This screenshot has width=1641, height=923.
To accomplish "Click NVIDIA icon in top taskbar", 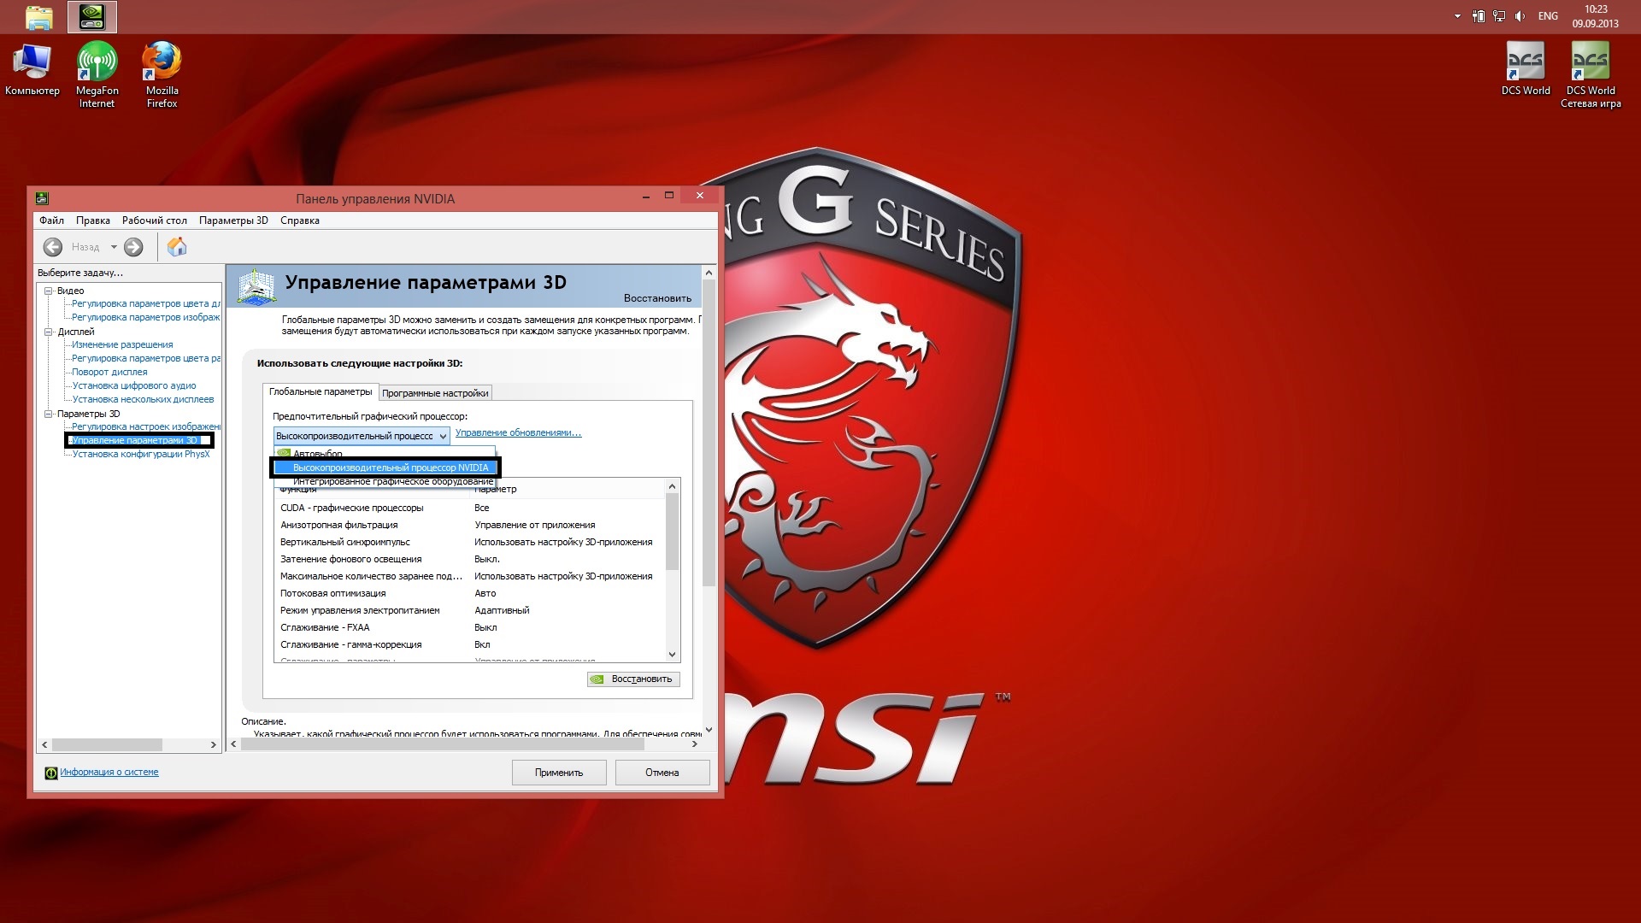I will pos(92,16).
